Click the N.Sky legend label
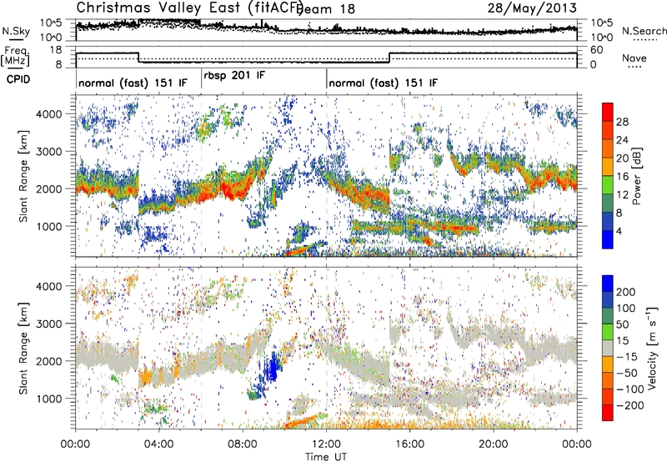 click(16, 31)
